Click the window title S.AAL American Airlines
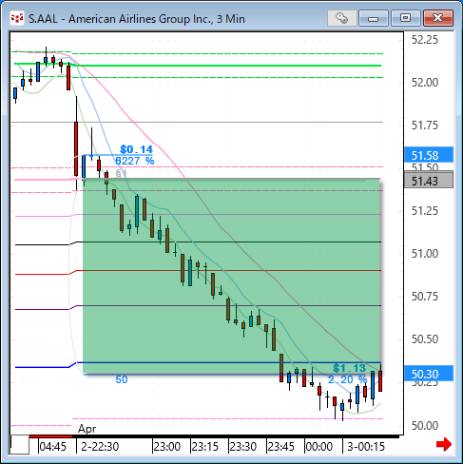The width and height of the screenshot is (463, 464). [x=137, y=19]
